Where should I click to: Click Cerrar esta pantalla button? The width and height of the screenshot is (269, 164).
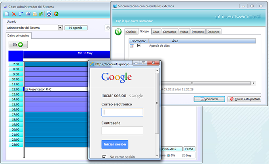(x=244, y=99)
